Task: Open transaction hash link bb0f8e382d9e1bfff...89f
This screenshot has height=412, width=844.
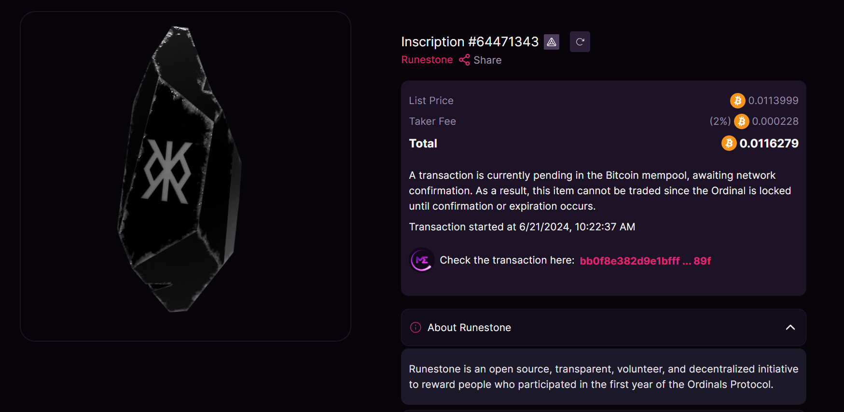Action: (645, 261)
